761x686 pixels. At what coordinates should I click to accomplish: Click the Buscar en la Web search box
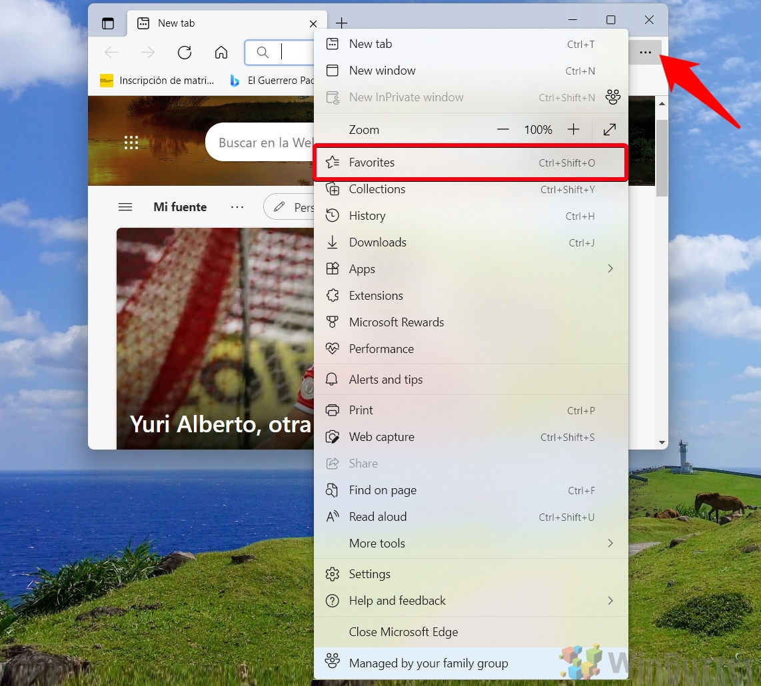pos(261,142)
